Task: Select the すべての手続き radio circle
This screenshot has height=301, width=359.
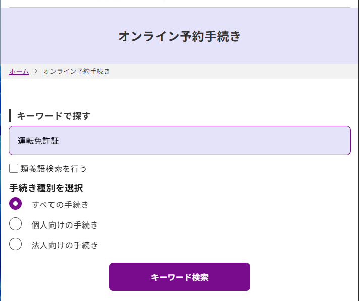Action: (x=16, y=204)
